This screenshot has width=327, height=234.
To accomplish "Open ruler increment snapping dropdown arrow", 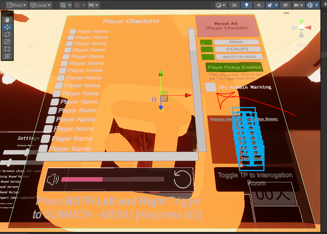I will 97,5.
